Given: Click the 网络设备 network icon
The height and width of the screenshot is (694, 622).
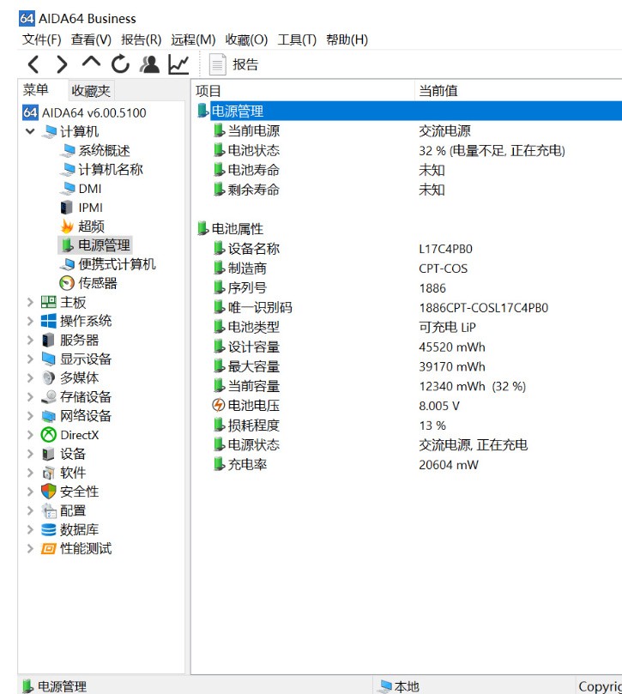Looking at the screenshot, I should click(x=48, y=416).
